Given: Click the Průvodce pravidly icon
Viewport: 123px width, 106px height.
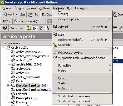Looking at the screenshot, I should coord(55,52).
